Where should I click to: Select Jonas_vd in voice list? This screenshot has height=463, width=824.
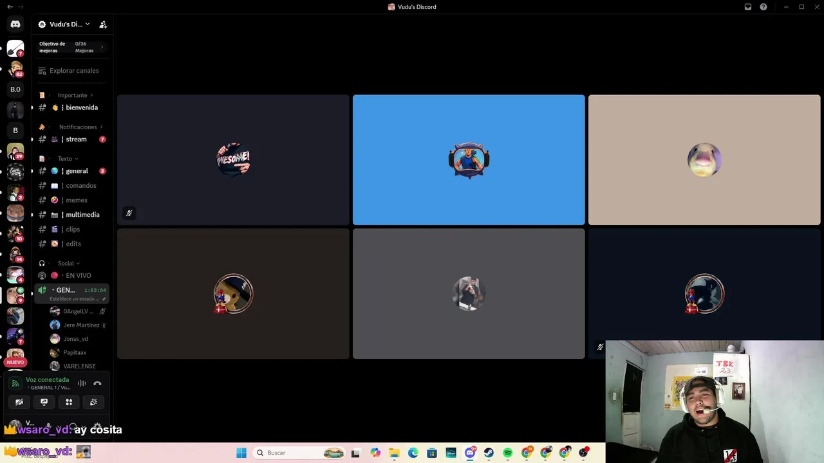[x=77, y=339]
